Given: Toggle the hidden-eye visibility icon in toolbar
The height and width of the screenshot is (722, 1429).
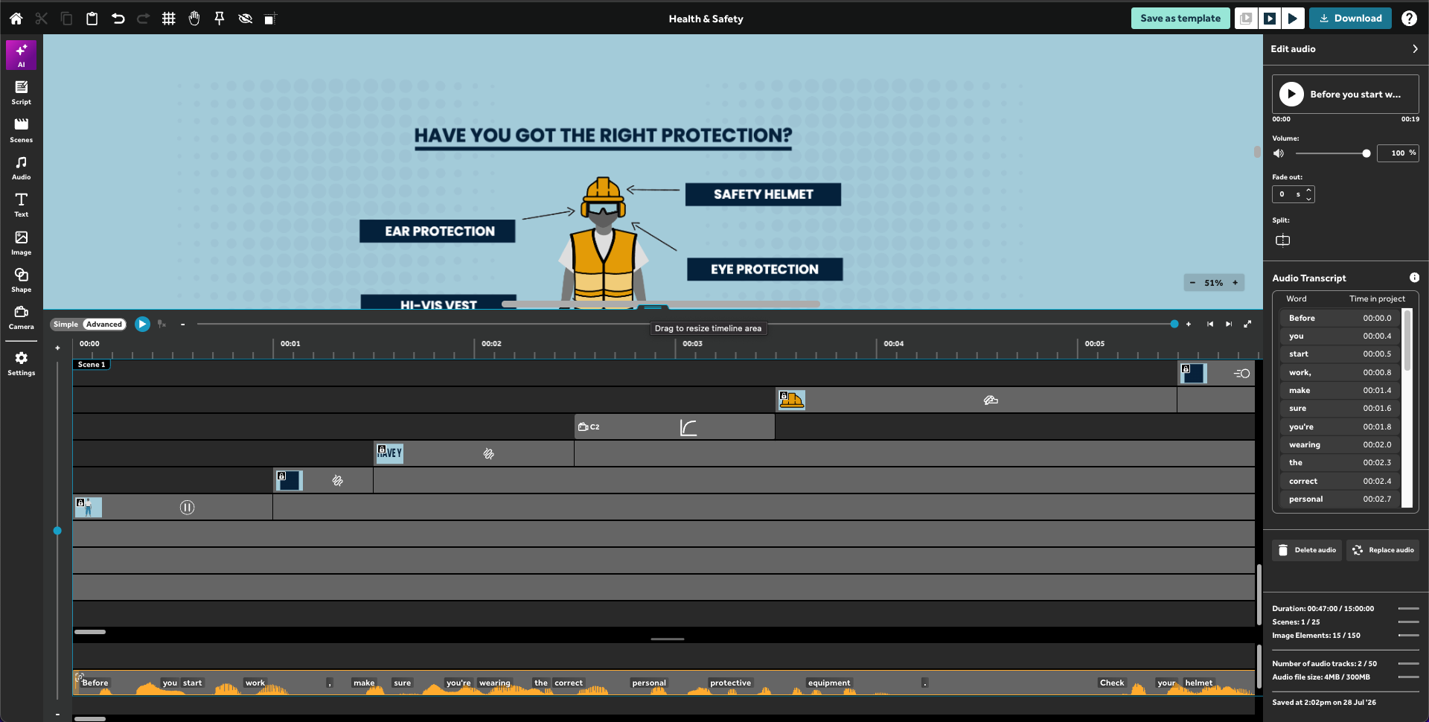Looking at the screenshot, I should pos(245,19).
